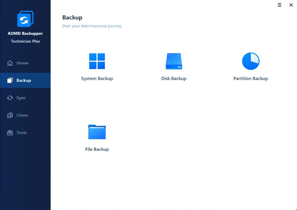This screenshot has width=297, height=210.
Task: Select the Clone section
Action: pos(22,115)
